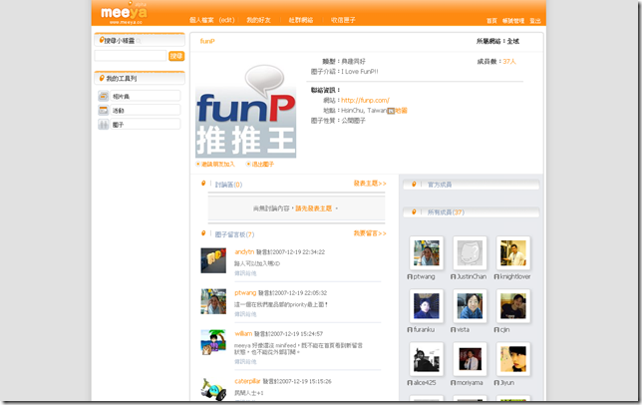Click the 相片集 photo album icon
Screen dimensions: 642x405
104,96
